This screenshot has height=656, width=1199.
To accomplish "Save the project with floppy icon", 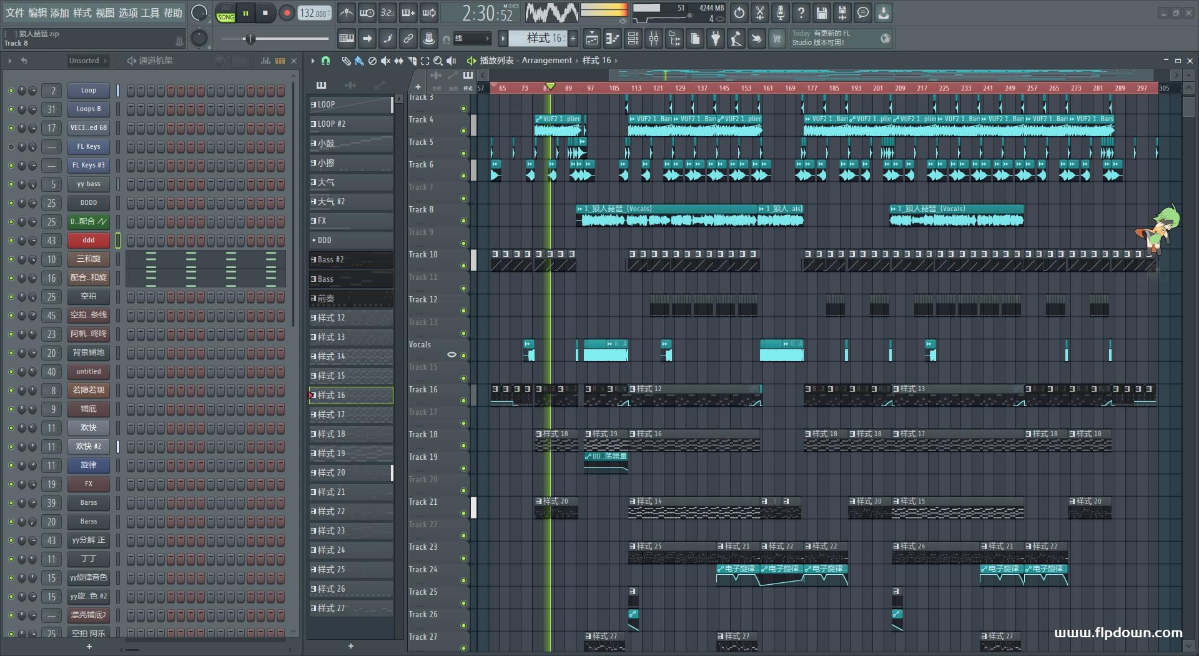I will click(x=822, y=12).
